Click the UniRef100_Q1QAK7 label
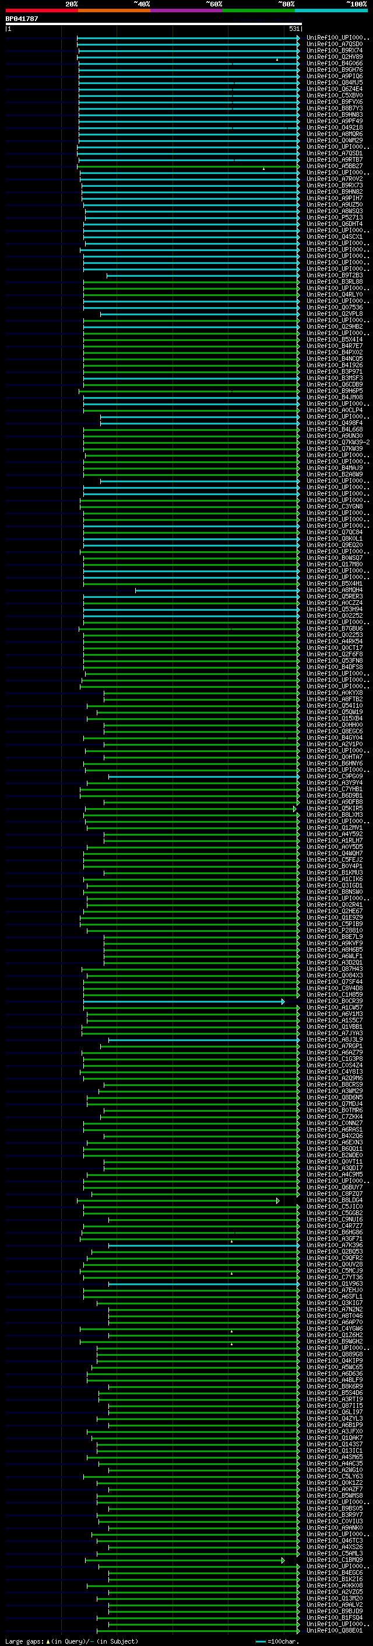373x1646 pixels. click(335, 1438)
